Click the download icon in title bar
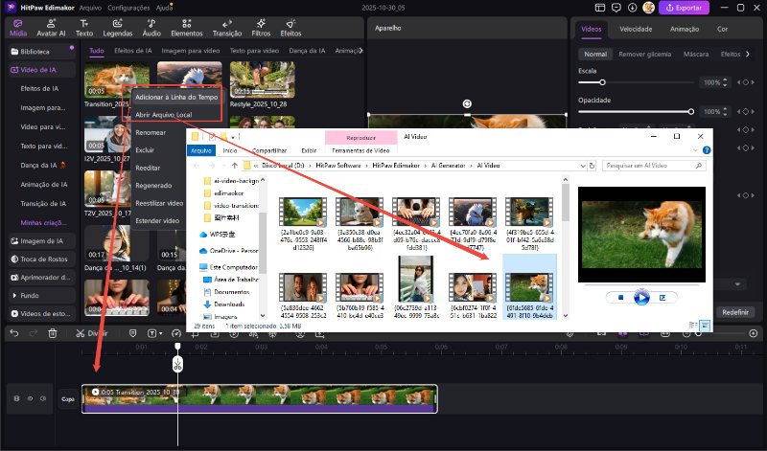Viewport: 767px width, 451px height. click(x=632, y=8)
